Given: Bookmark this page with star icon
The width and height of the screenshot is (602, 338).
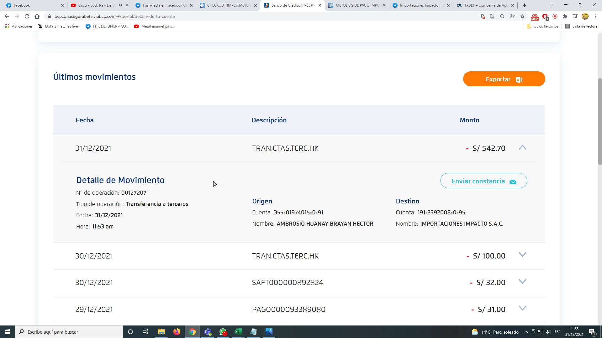Looking at the screenshot, I should pyautogui.click(x=522, y=16).
